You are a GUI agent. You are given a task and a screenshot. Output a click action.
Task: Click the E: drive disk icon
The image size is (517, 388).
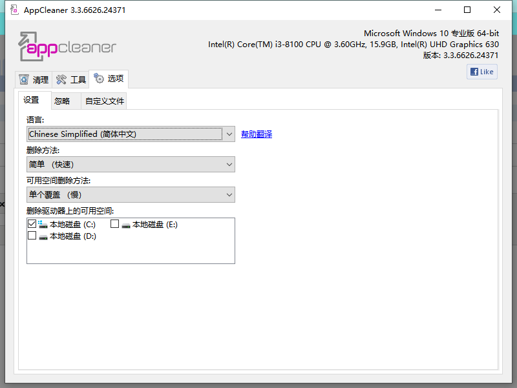pos(126,225)
